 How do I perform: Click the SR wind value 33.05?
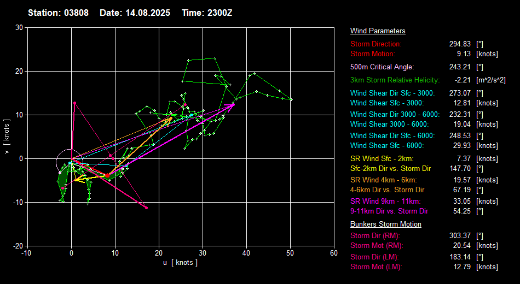point(462,201)
